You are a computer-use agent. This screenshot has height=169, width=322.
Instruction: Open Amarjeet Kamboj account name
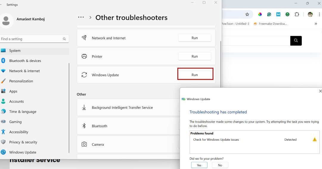point(31,19)
